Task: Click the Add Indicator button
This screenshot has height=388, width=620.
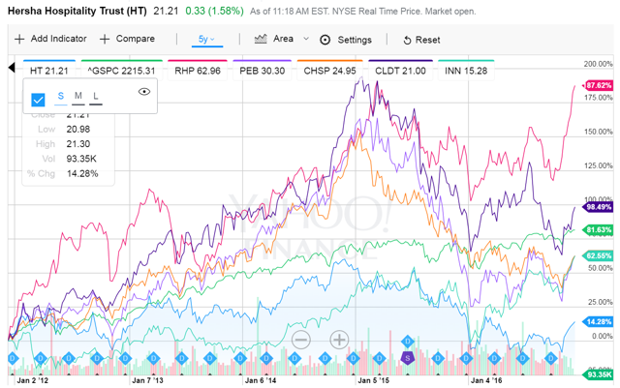Action: [x=50, y=39]
